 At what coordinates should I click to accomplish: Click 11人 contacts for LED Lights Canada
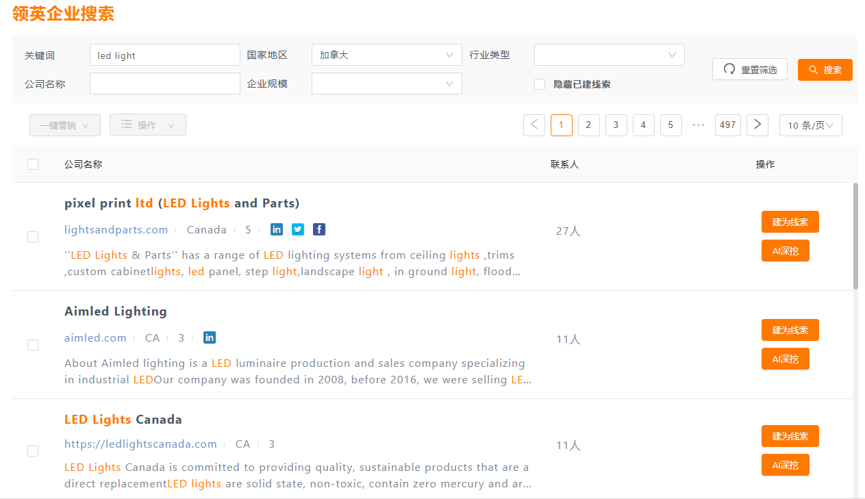(568, 446)
